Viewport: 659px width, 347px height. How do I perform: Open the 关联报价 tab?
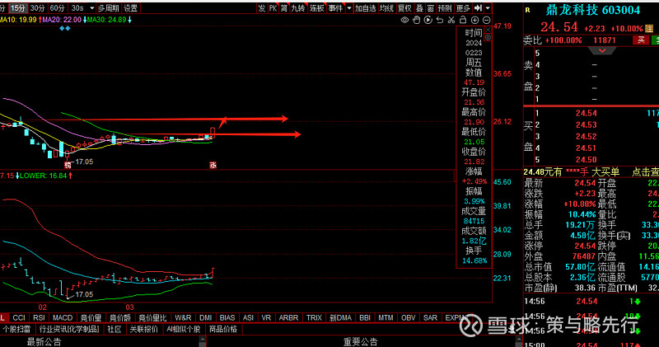144,330
